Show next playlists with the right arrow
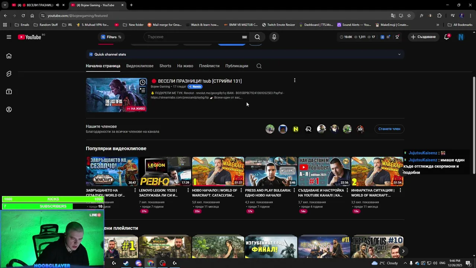Viewport: 476px width, 268px height. tap(403, 251)
